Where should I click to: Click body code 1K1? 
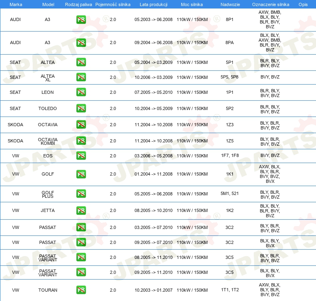pos(230,174)
